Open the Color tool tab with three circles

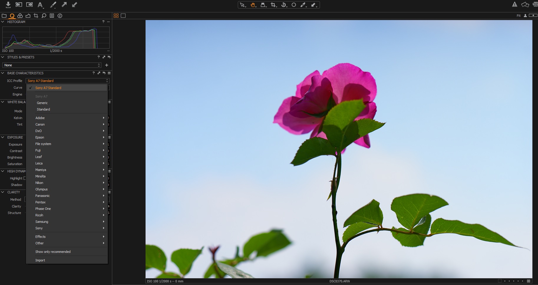[x=20, y=16]
